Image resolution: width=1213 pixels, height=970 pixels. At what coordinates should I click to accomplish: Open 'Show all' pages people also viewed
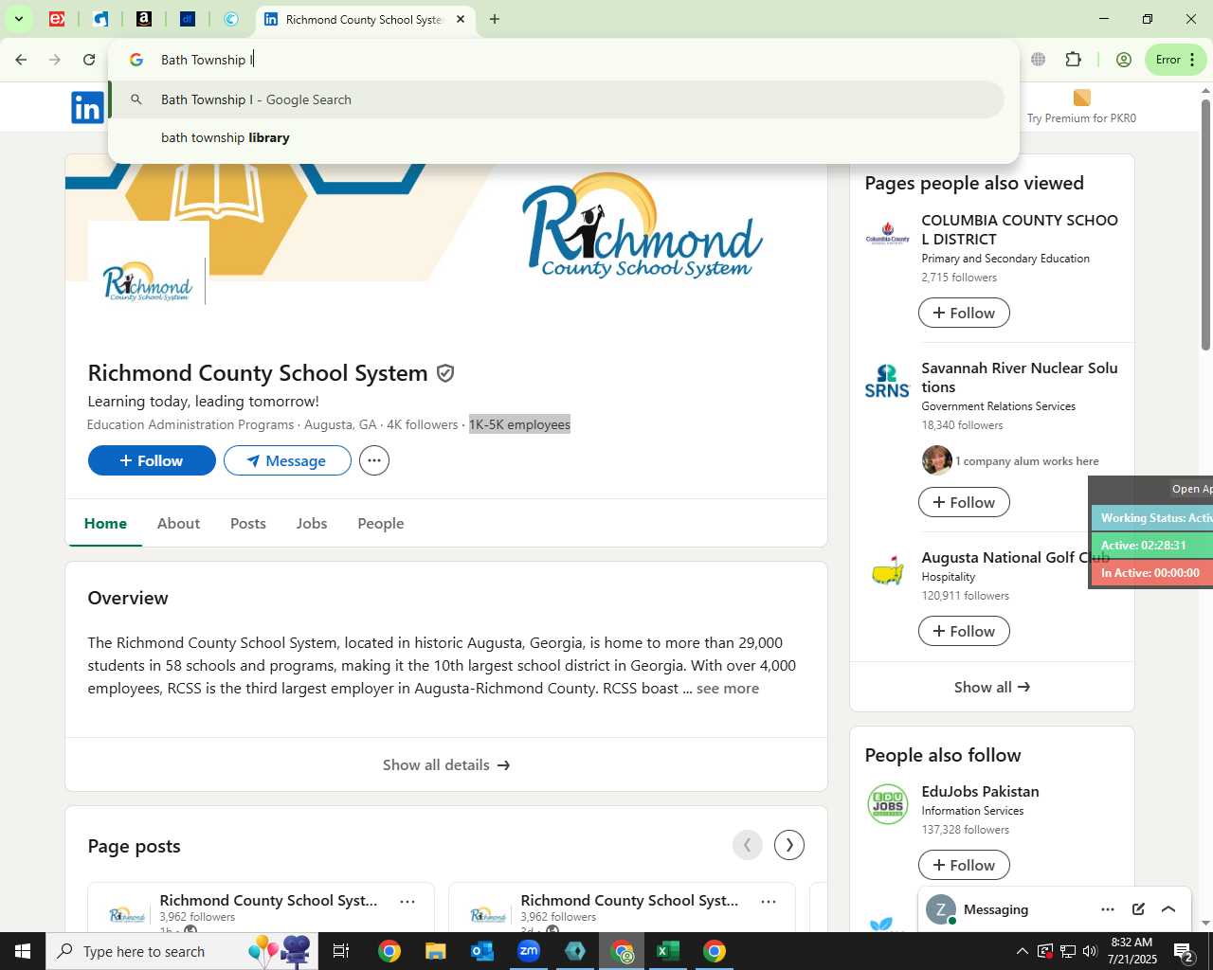[992, 687]
